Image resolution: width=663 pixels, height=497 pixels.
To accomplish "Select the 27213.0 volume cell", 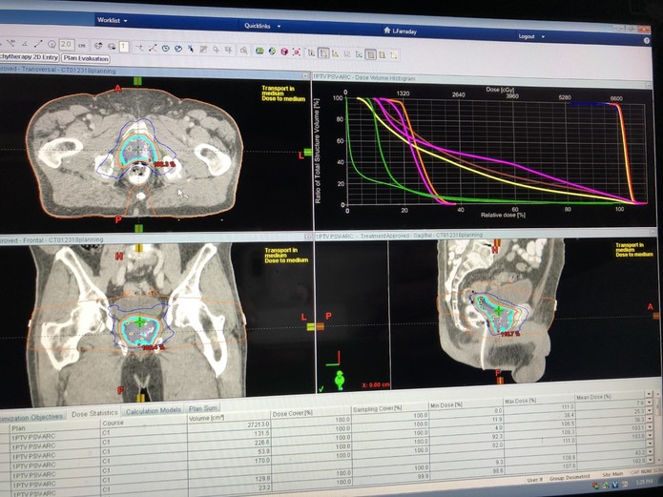I will pos(228,425).
